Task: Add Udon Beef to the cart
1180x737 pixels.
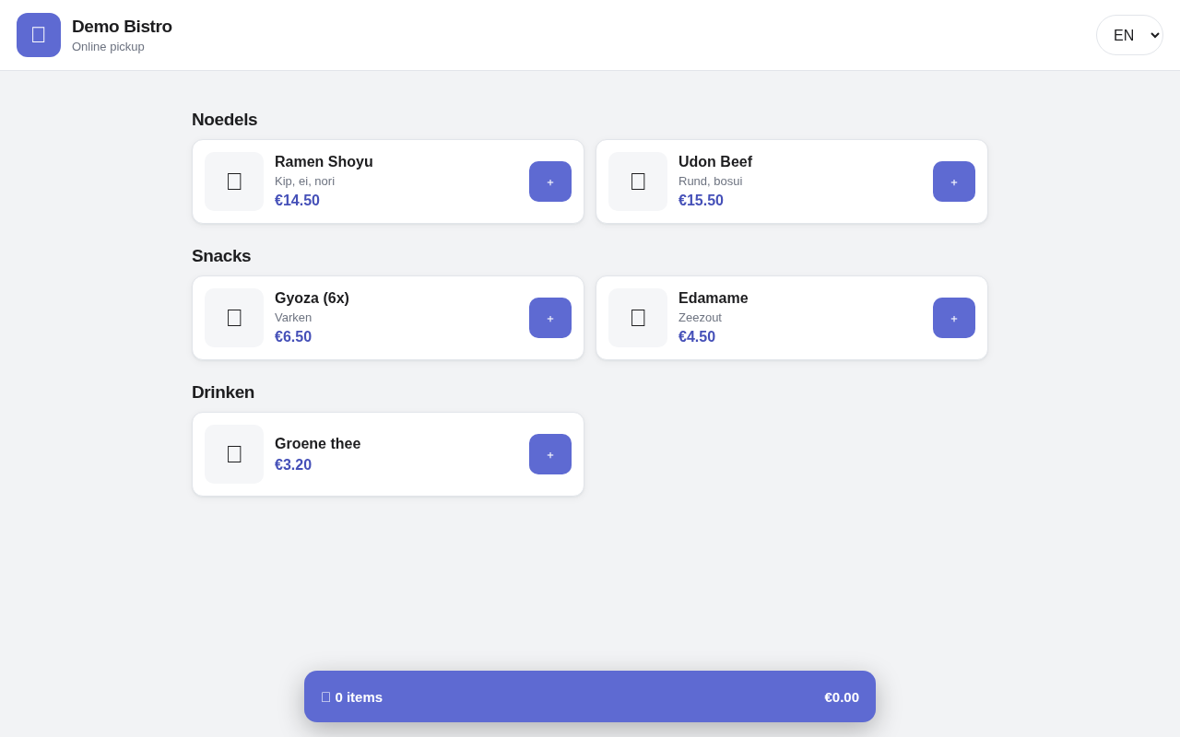Action: (x=954, y=181)
